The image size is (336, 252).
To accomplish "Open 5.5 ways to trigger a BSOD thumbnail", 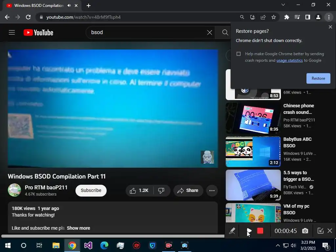I will 253,185.
